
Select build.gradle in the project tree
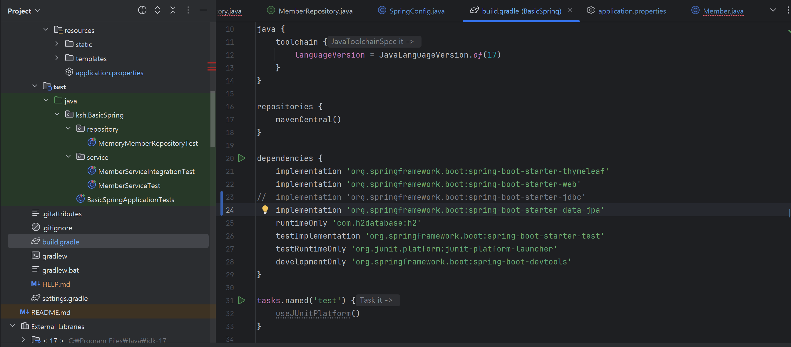click(x=108, y=242)
